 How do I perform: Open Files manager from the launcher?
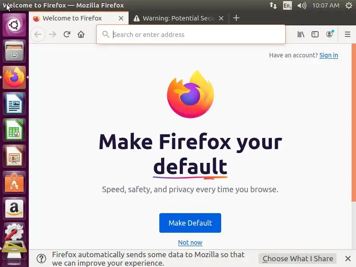(x=14, y=51)
